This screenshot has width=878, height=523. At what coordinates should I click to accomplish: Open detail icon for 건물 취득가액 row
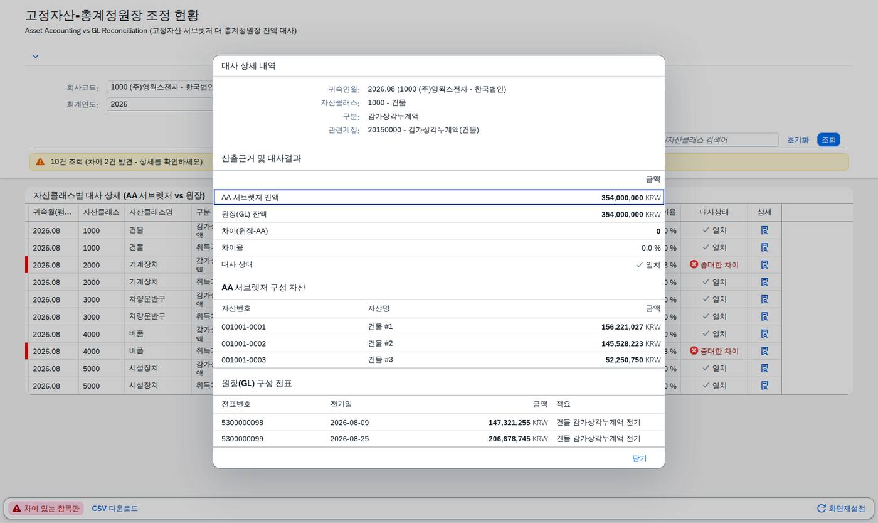[764, 247]
